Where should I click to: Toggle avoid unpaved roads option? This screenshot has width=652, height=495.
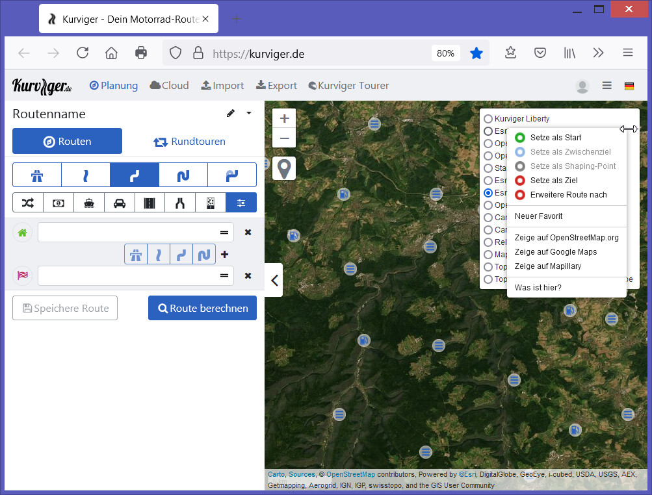point(211,203)
